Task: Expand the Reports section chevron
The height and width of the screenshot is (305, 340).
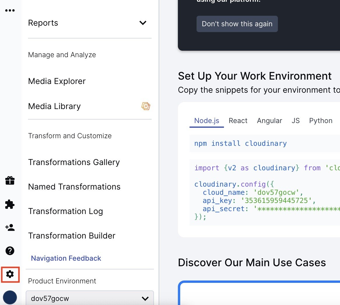Action: pyautogui.click(x=143, y=23)
